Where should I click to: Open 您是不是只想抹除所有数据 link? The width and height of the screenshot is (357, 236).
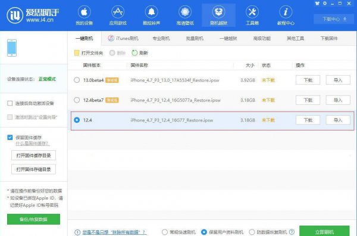coord(114,232)
